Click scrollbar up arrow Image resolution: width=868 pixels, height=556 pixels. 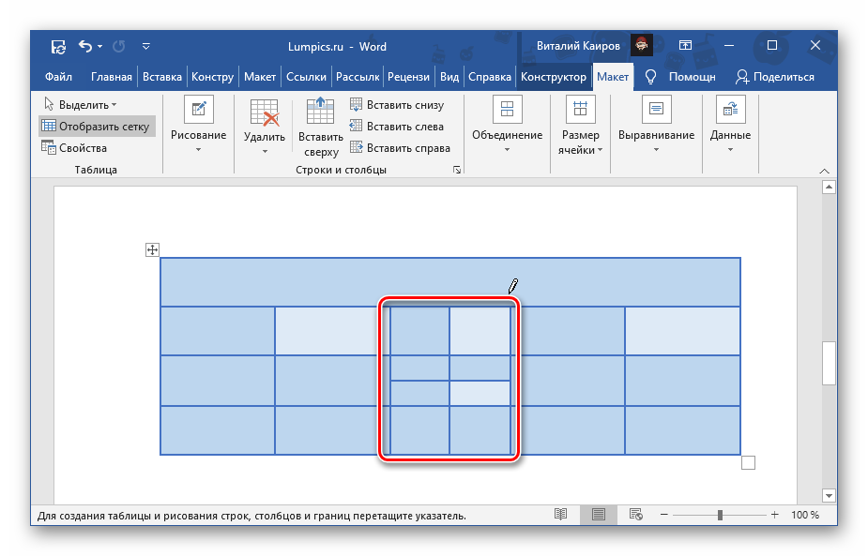click(x=829, y=187)
